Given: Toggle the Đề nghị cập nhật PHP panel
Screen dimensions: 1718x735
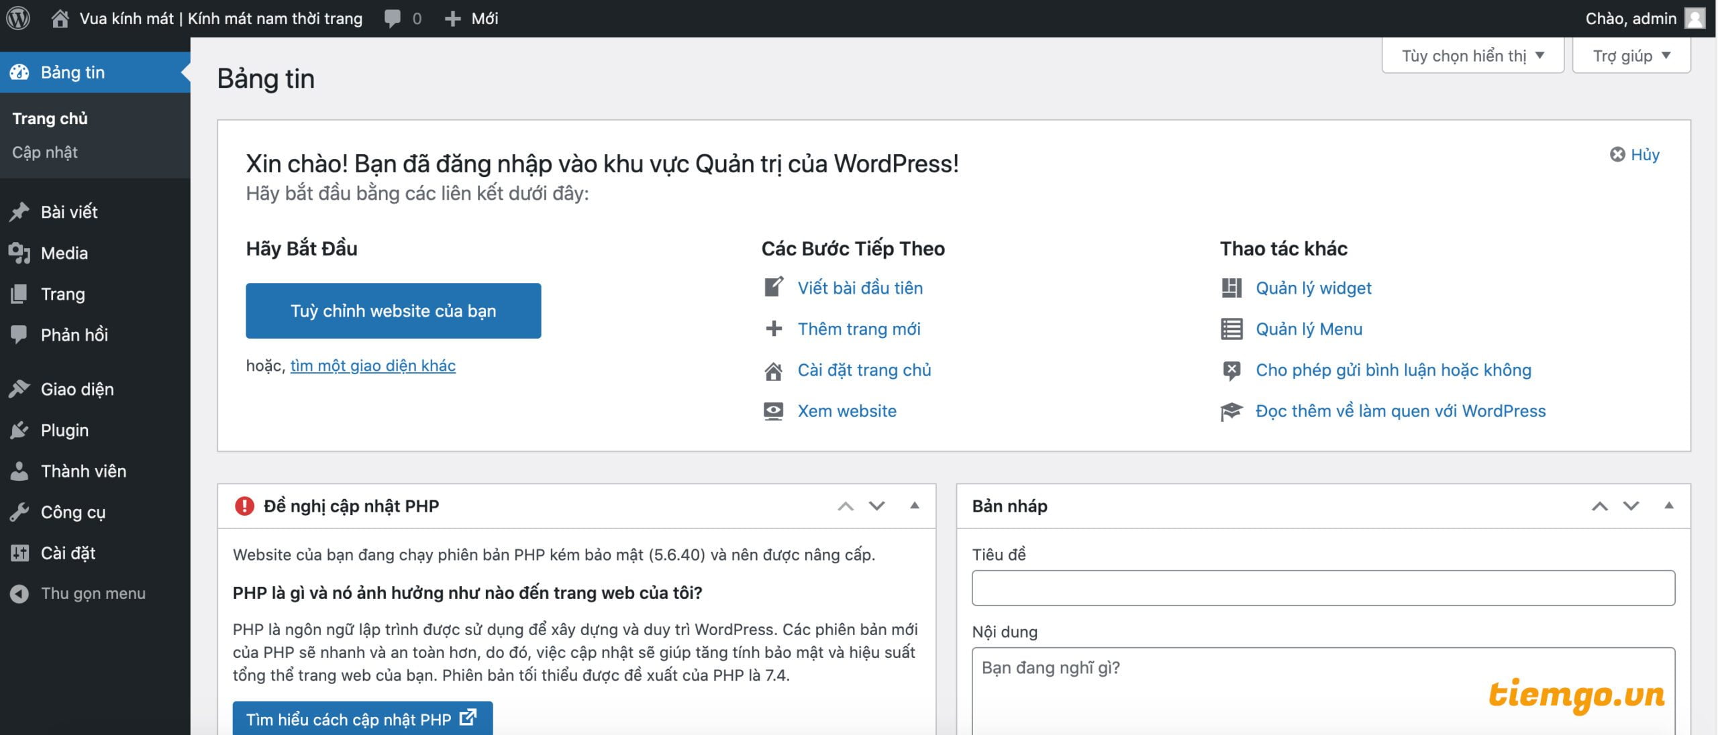Looking at the screenshot, I should (x=914, y=506).
